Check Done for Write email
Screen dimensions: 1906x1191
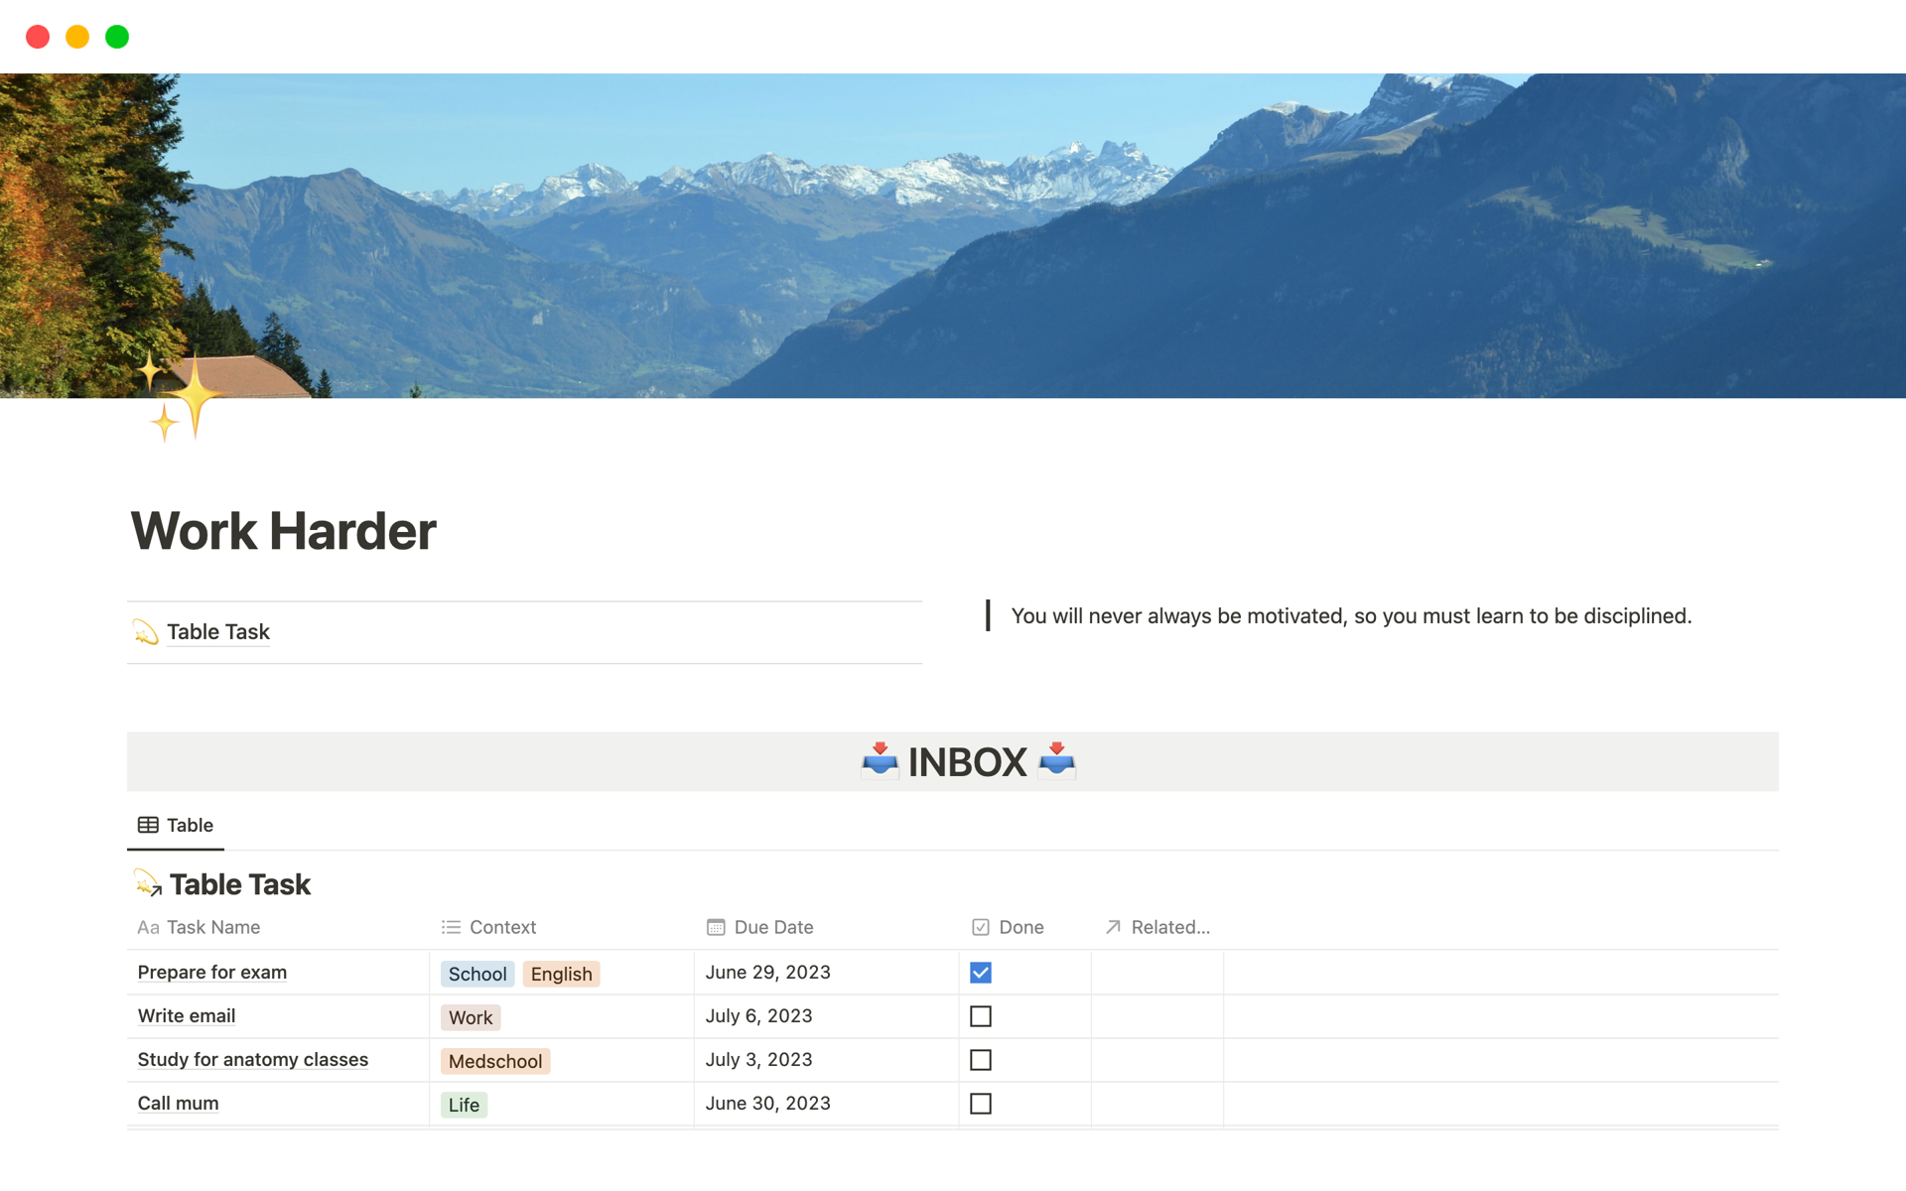click(x=981, y=1016)
